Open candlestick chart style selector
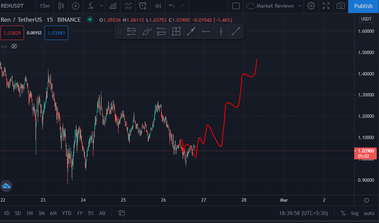The height and width of the screenshot is (223, 379). [x=61, y=6]
